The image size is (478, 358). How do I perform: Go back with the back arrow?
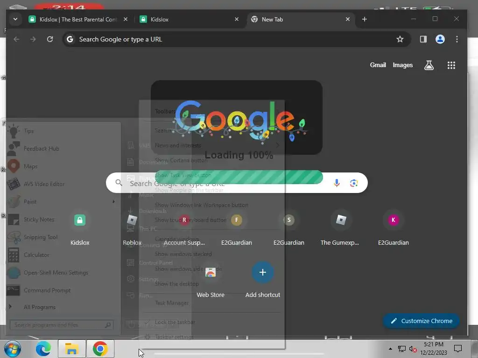click(16, 39)
